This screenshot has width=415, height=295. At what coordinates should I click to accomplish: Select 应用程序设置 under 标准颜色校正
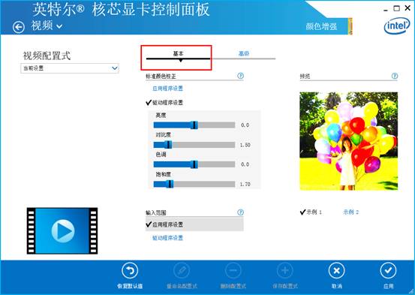[168, 88]
